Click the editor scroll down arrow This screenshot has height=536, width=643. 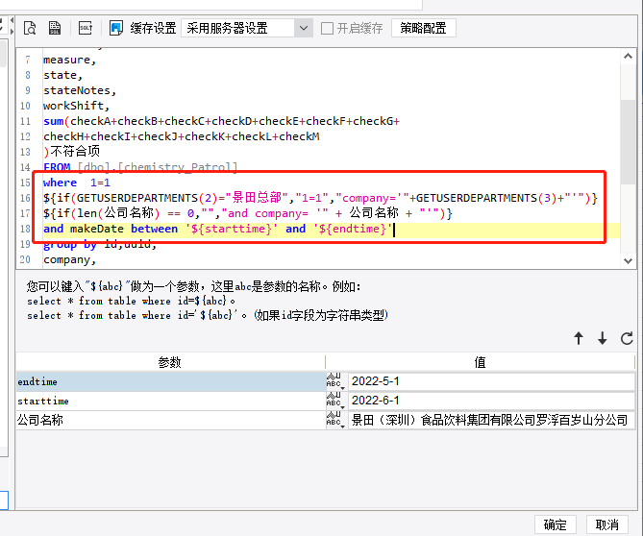pyautogui.click(x=628, y=260)
